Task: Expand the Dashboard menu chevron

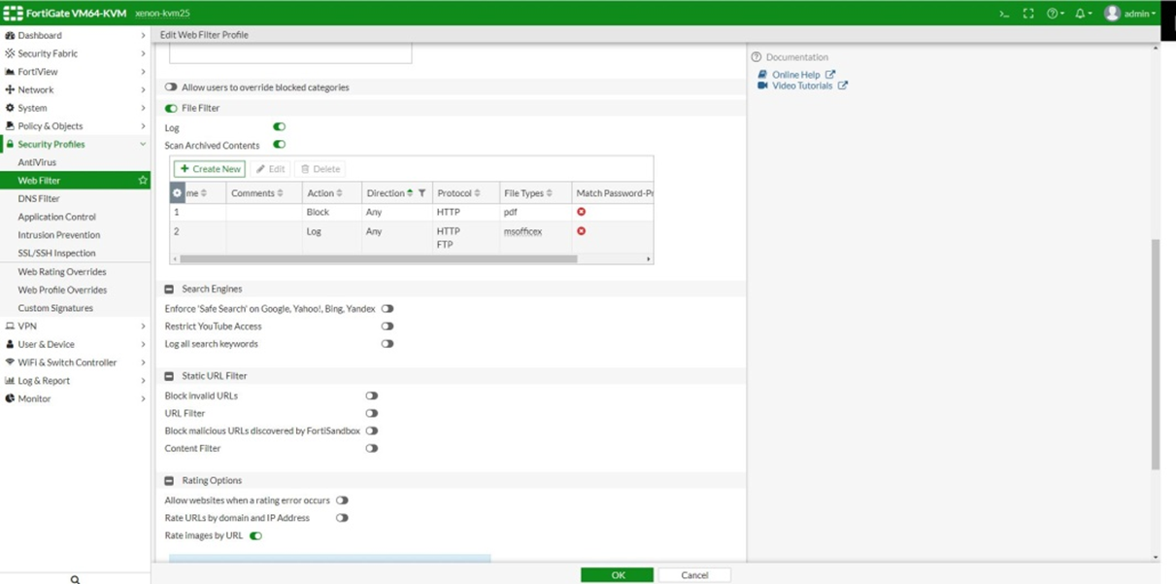Action: tap(143, 35)
